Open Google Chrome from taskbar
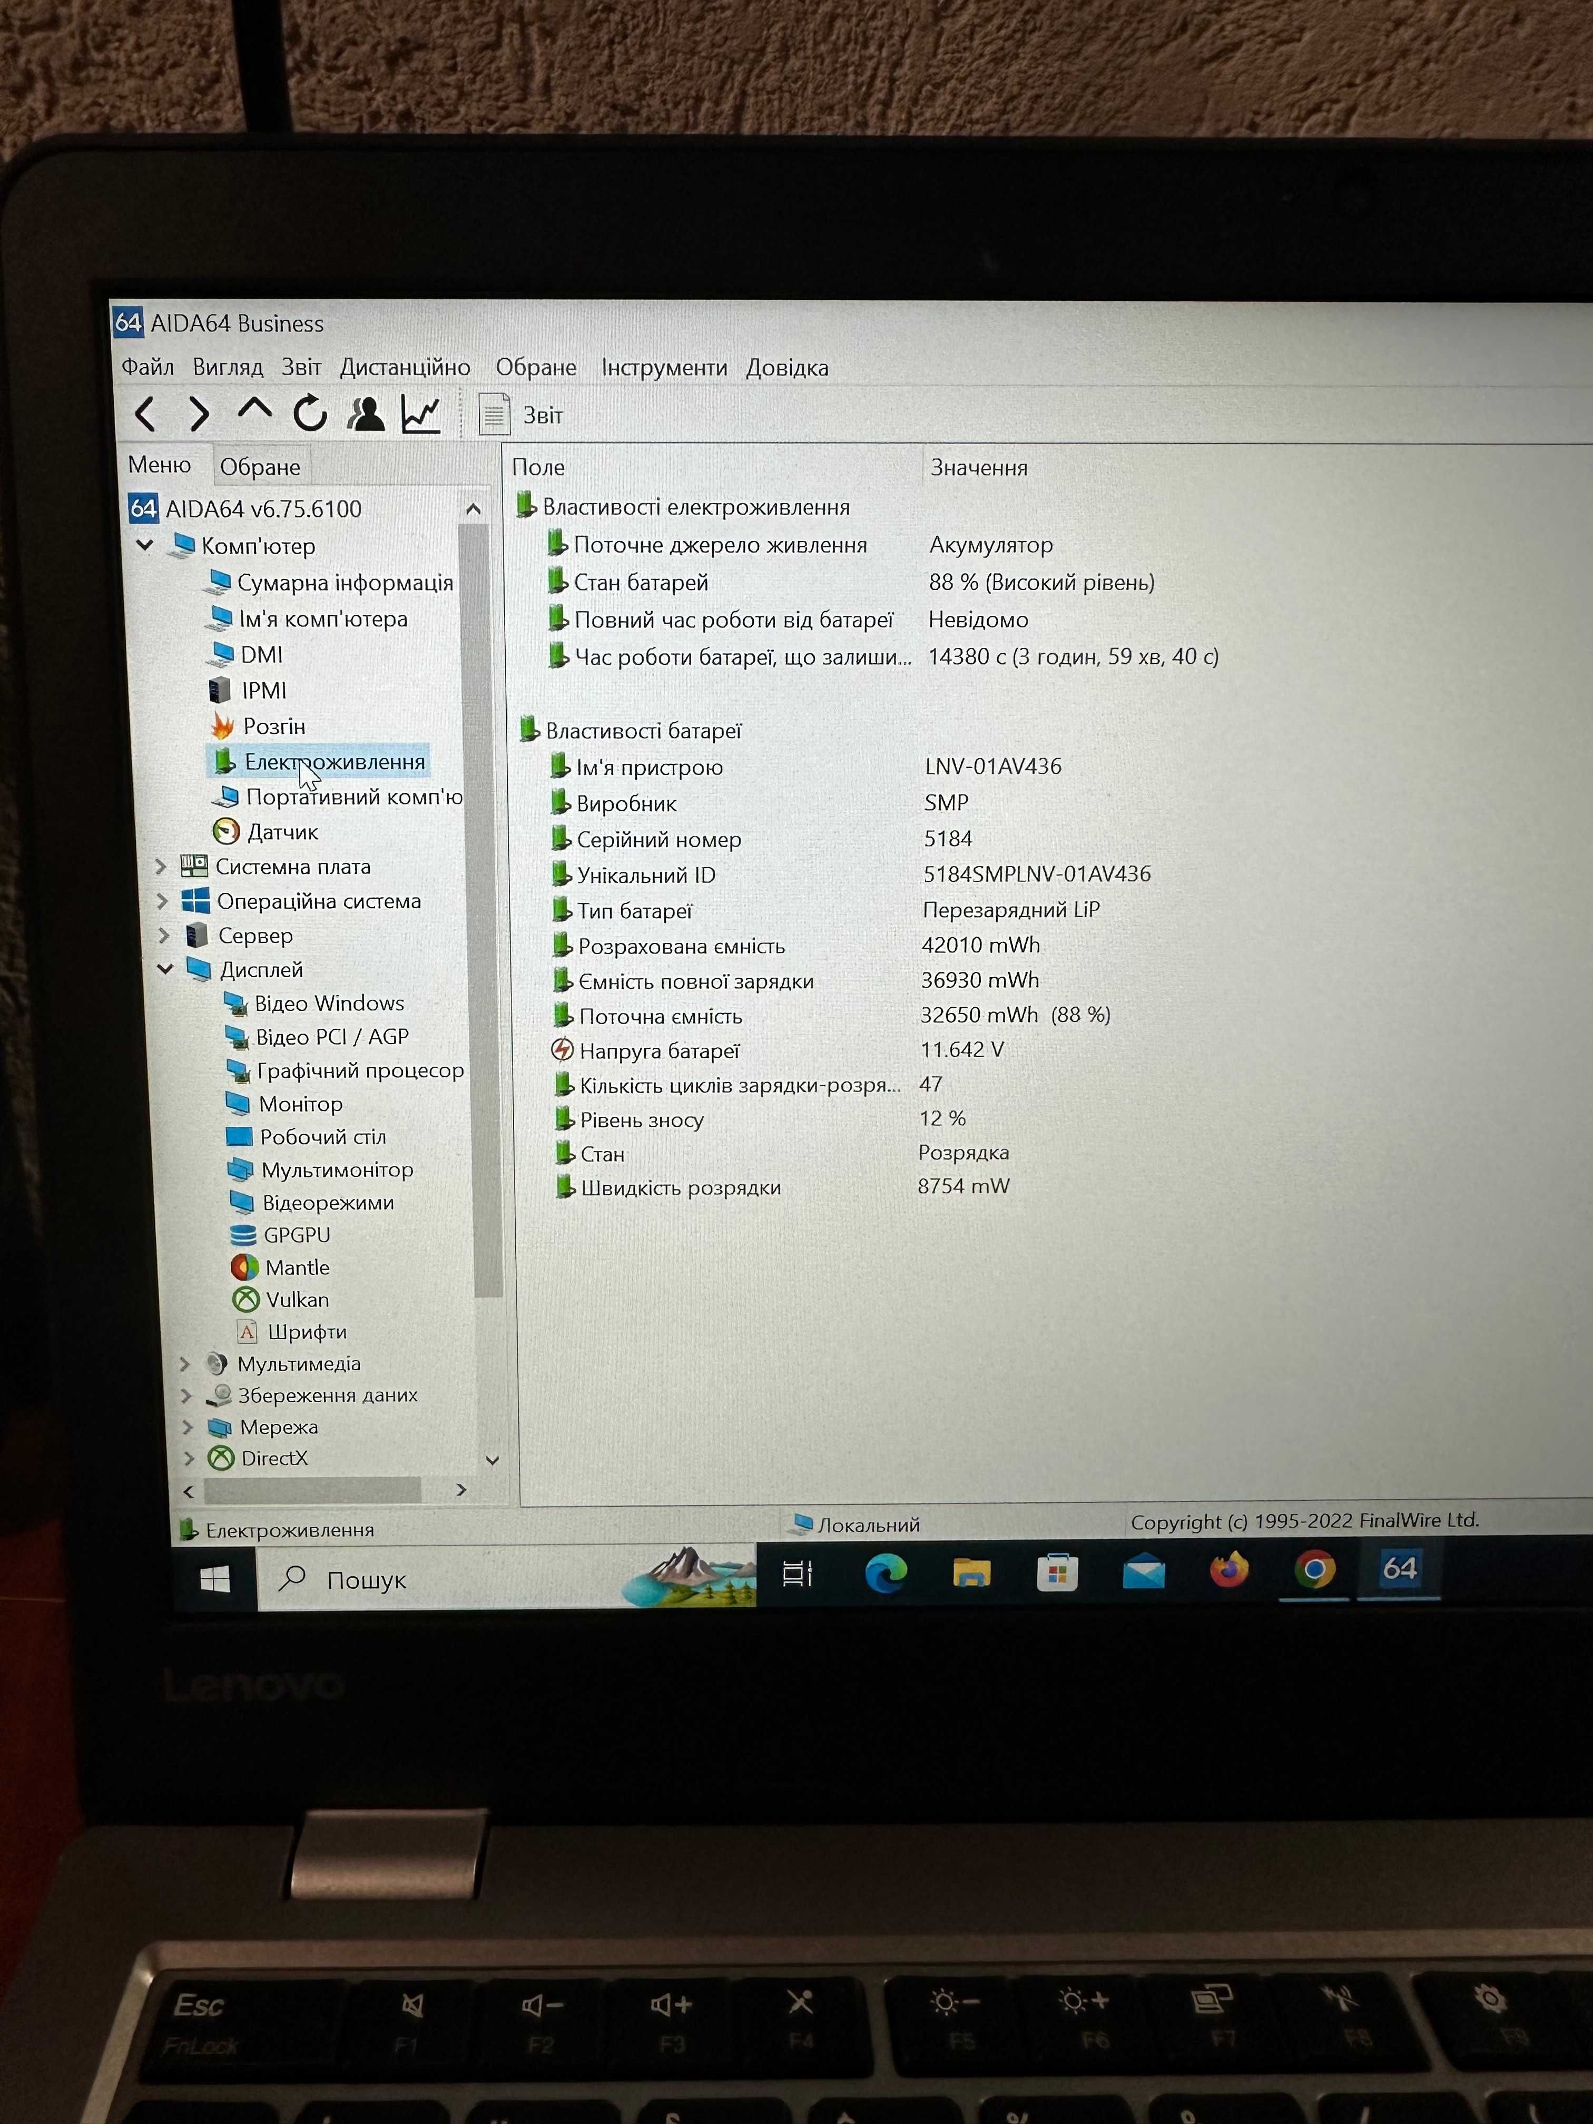The width and height of the screenshot is (1593, 2124). tap(1314, 1570)
